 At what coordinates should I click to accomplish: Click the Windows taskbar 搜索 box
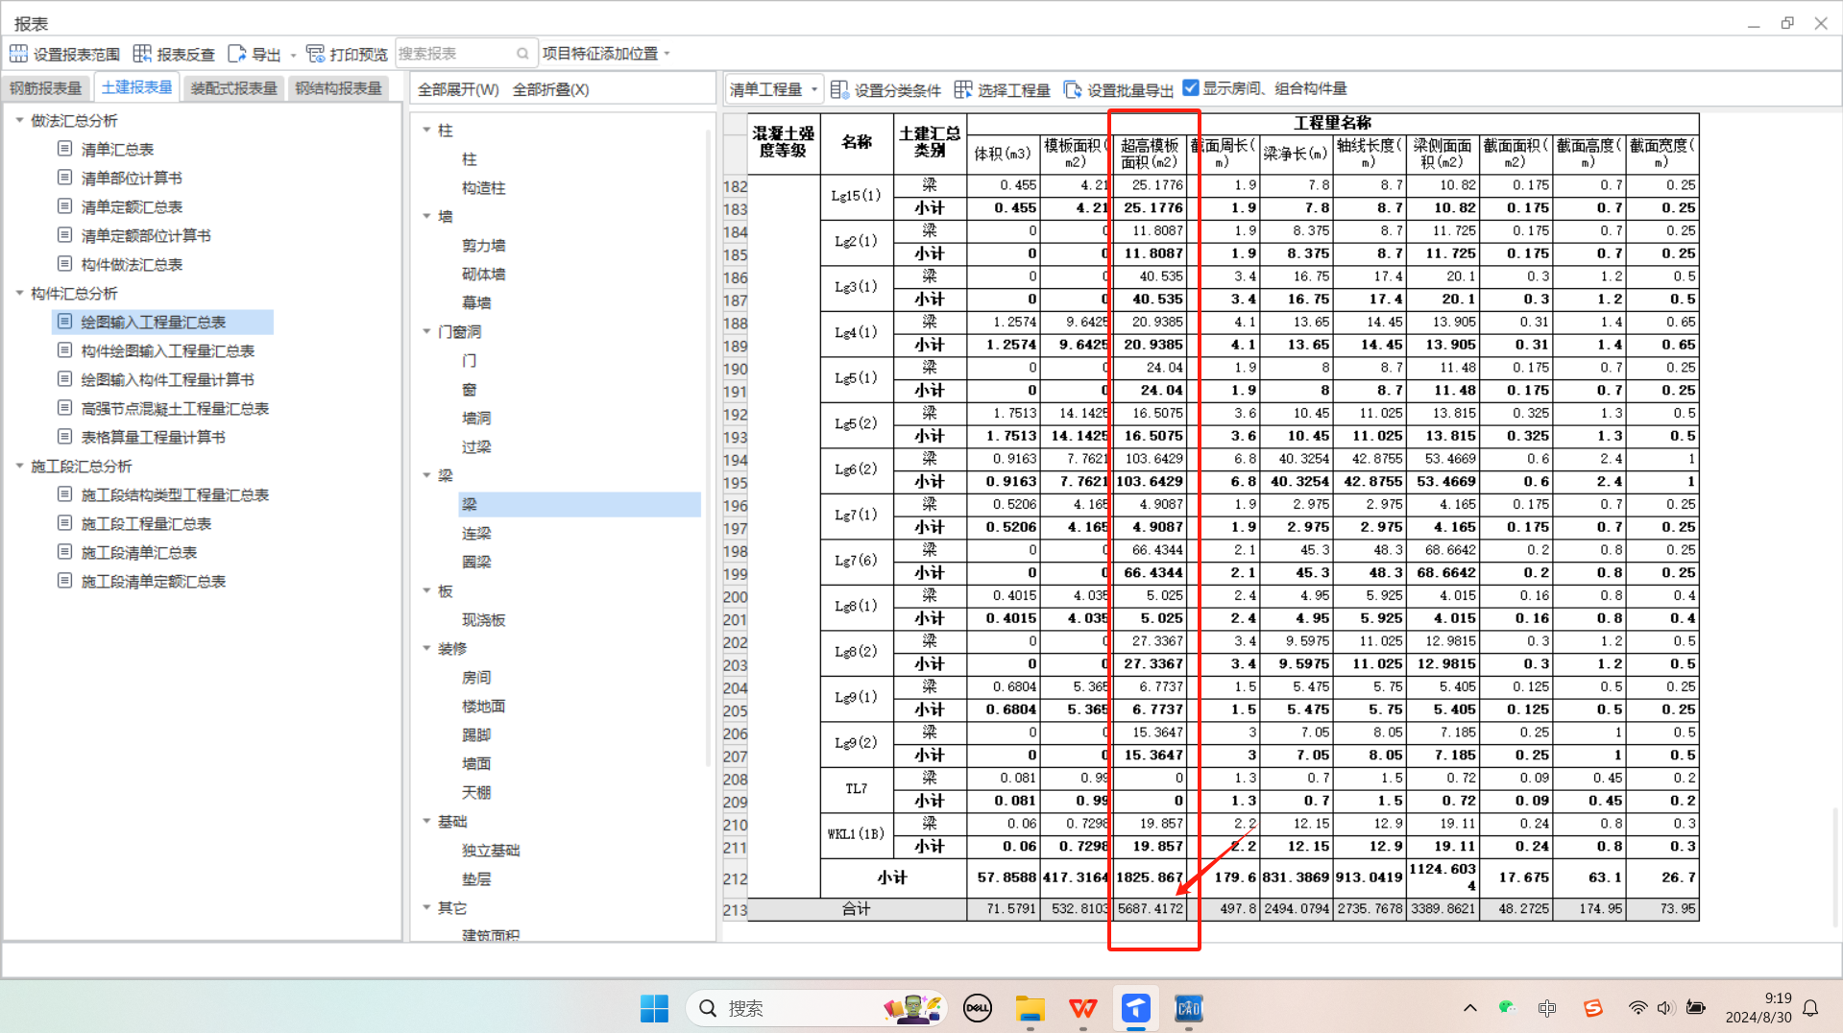[816, 1008]
